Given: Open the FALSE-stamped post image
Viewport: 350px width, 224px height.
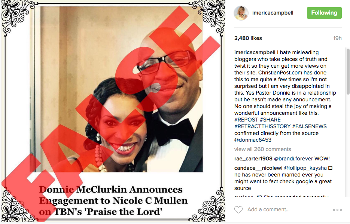Looking at the screenshot, I should click(x=113, y=111).
